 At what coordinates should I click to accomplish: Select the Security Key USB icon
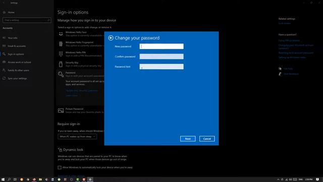pyautogui.click(x=61, y=64)
